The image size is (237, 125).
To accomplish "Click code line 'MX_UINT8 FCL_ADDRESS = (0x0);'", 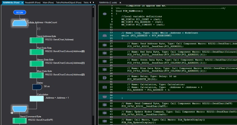I will tap(142, 22).
